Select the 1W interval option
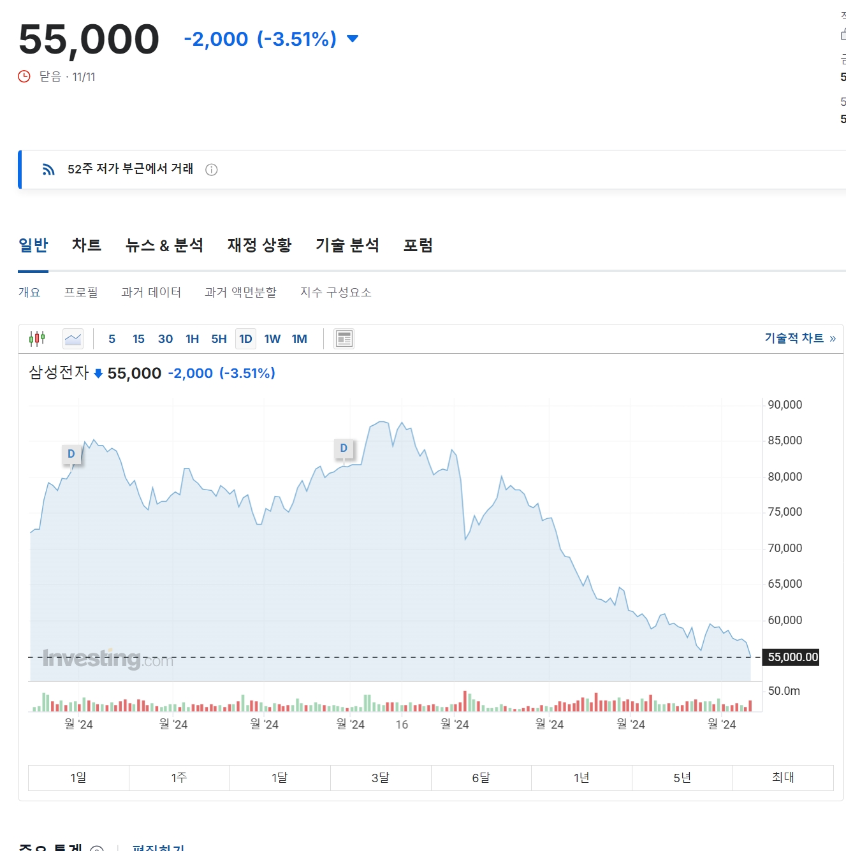Screen dimensions: 846x851 [x=272, y=339]
